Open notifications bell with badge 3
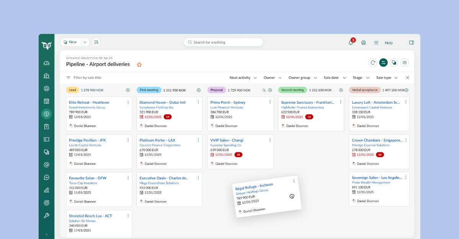Image resolution: width=459 pixels, height=239 pixels. (x=351, y=42)
